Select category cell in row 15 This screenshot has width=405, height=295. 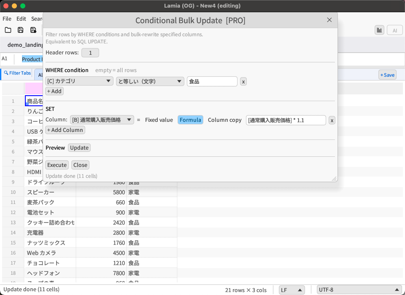coord(152,243)
